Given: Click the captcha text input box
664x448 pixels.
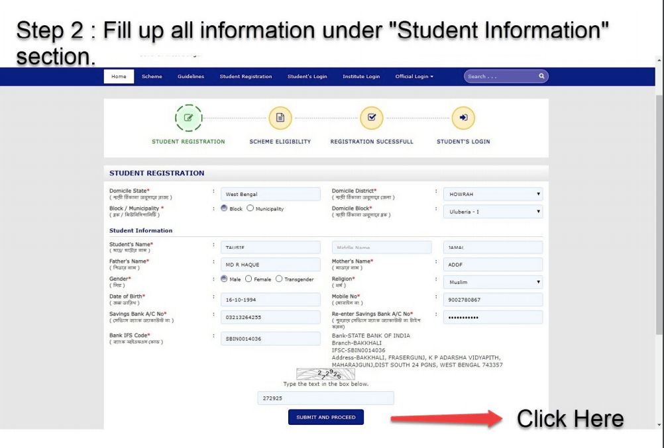Looking at the screenshot, I should click(x=325, y=398).
